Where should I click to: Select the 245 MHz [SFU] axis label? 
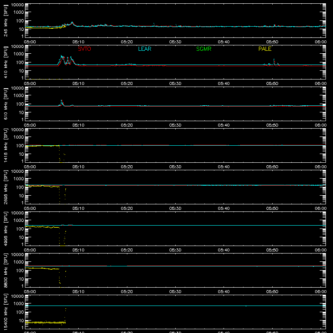(6, 20)
